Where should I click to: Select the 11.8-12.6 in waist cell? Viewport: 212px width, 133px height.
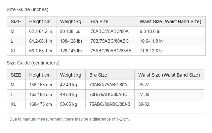point(171,51)
